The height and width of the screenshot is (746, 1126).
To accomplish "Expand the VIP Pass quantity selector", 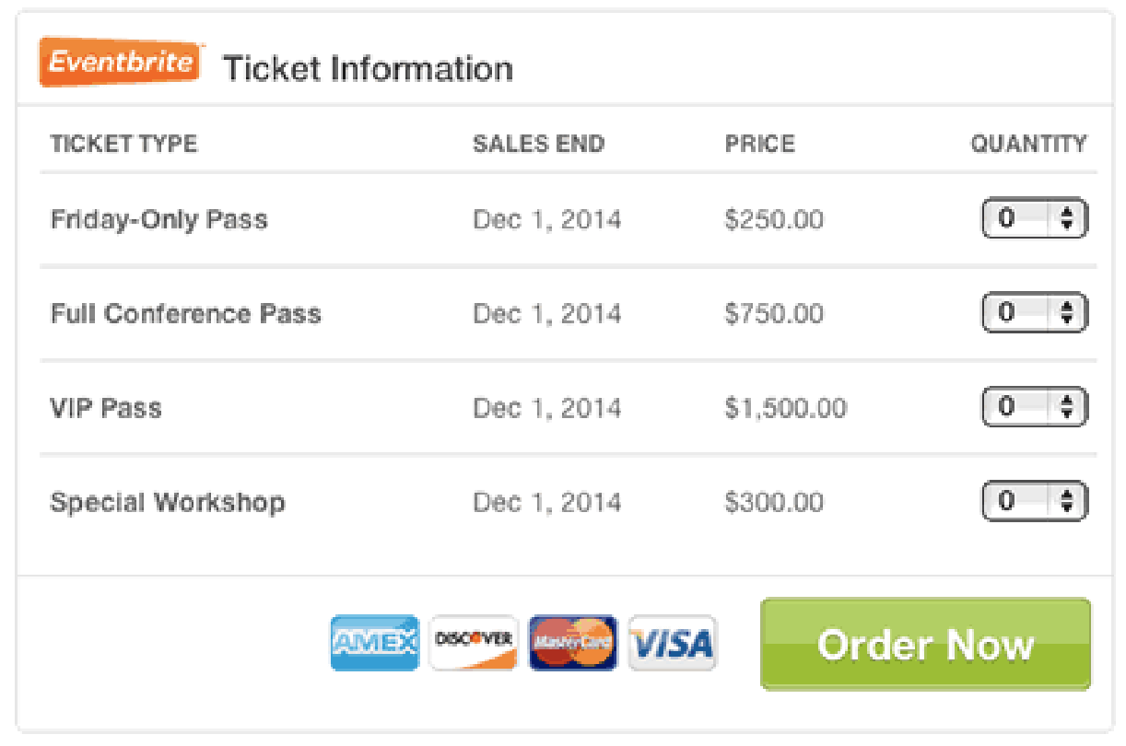I will tap(1035, 407).
